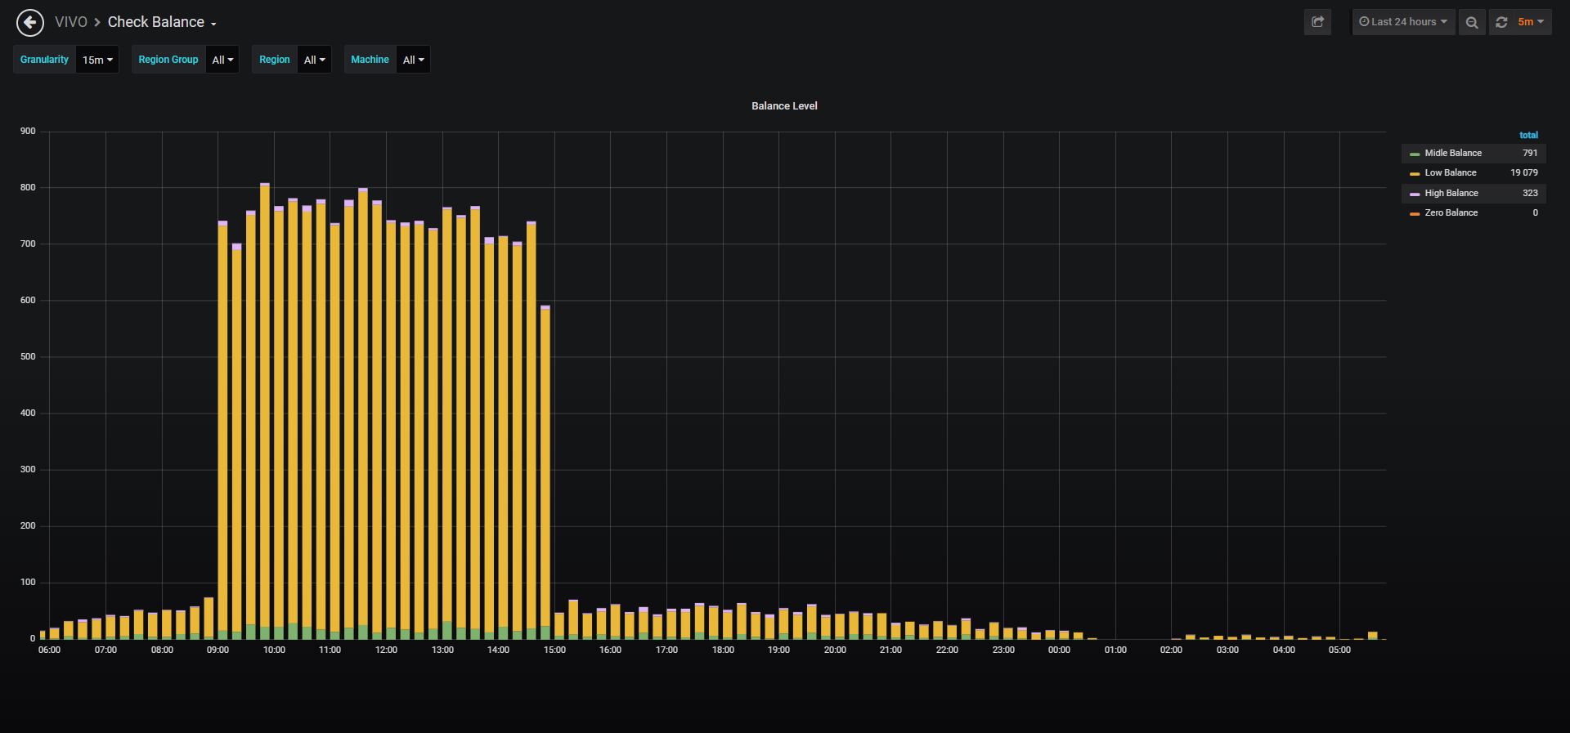Image resolution: width=1570 pixels, height=733 pixels.
Task: Open the Region Group All dropdown
Action: (x=222, y=60)
